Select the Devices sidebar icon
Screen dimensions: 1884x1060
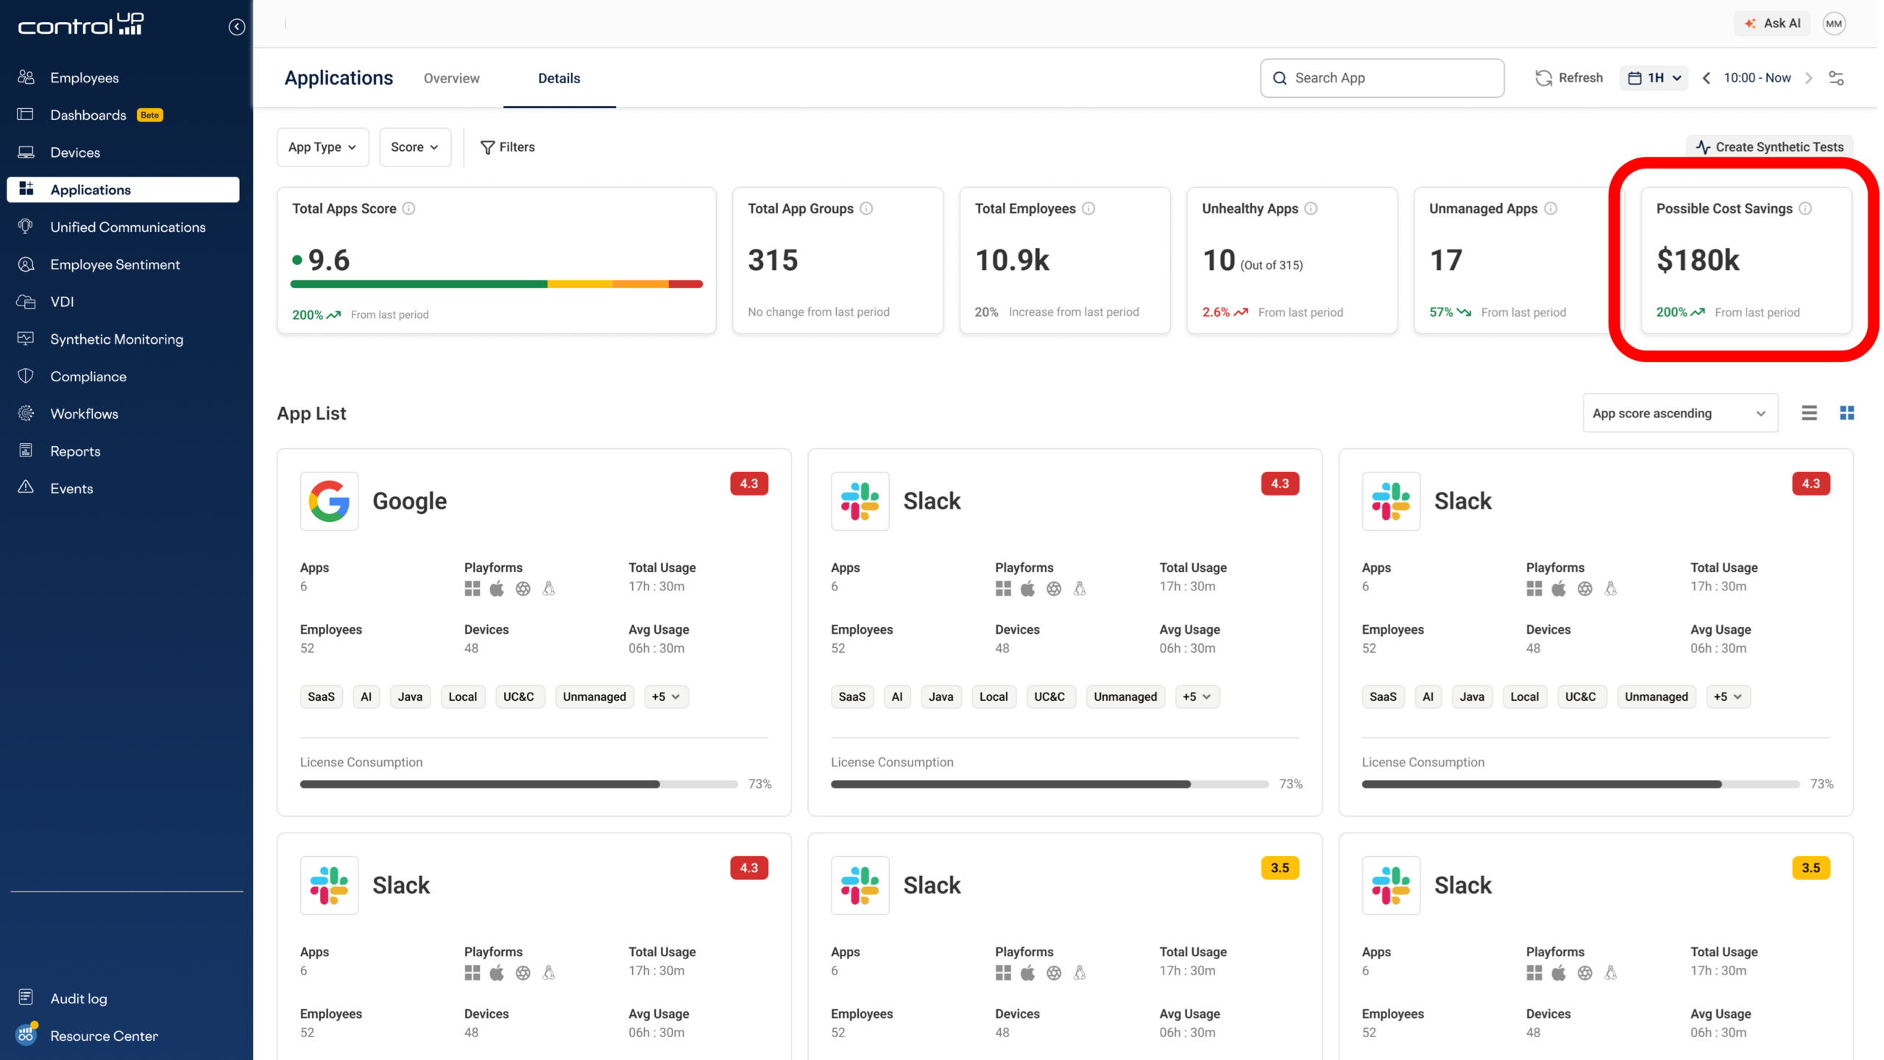pyautogui.click(x=26, y=152)
